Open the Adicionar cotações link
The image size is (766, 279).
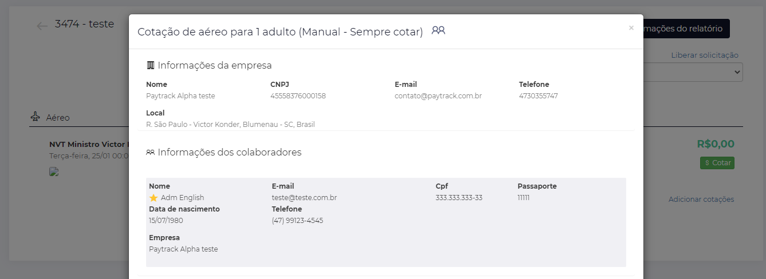pos(701,200)
